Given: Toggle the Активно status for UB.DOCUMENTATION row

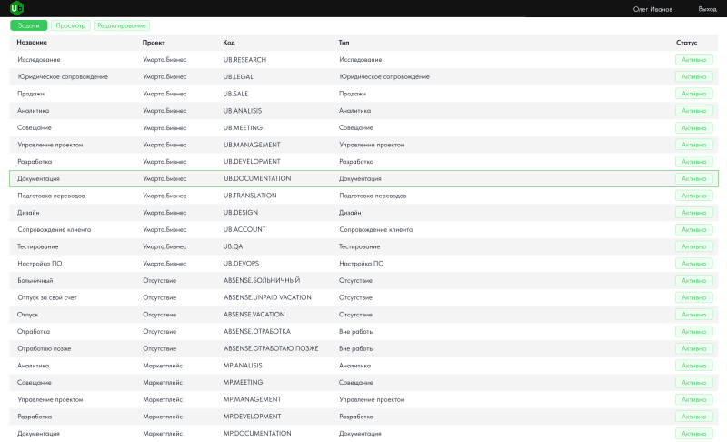Looking at the screenshot, I should point(693,179).
